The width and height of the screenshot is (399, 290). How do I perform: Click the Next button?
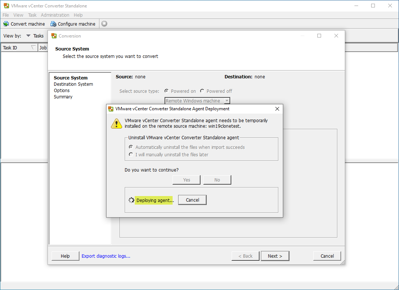pos(275,256)
